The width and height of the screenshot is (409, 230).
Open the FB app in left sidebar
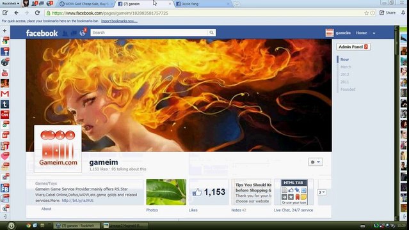4,188
